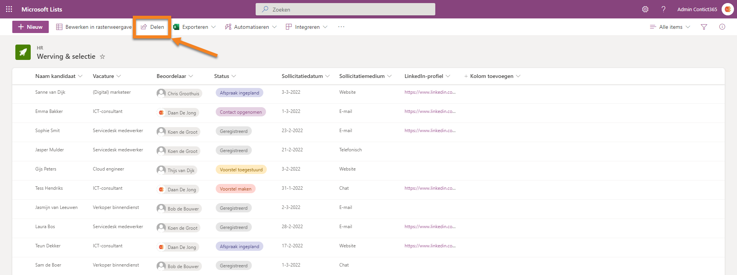Open the settings gear icon
The width and height of the screenshot is (737, 275).
[645, 9]
